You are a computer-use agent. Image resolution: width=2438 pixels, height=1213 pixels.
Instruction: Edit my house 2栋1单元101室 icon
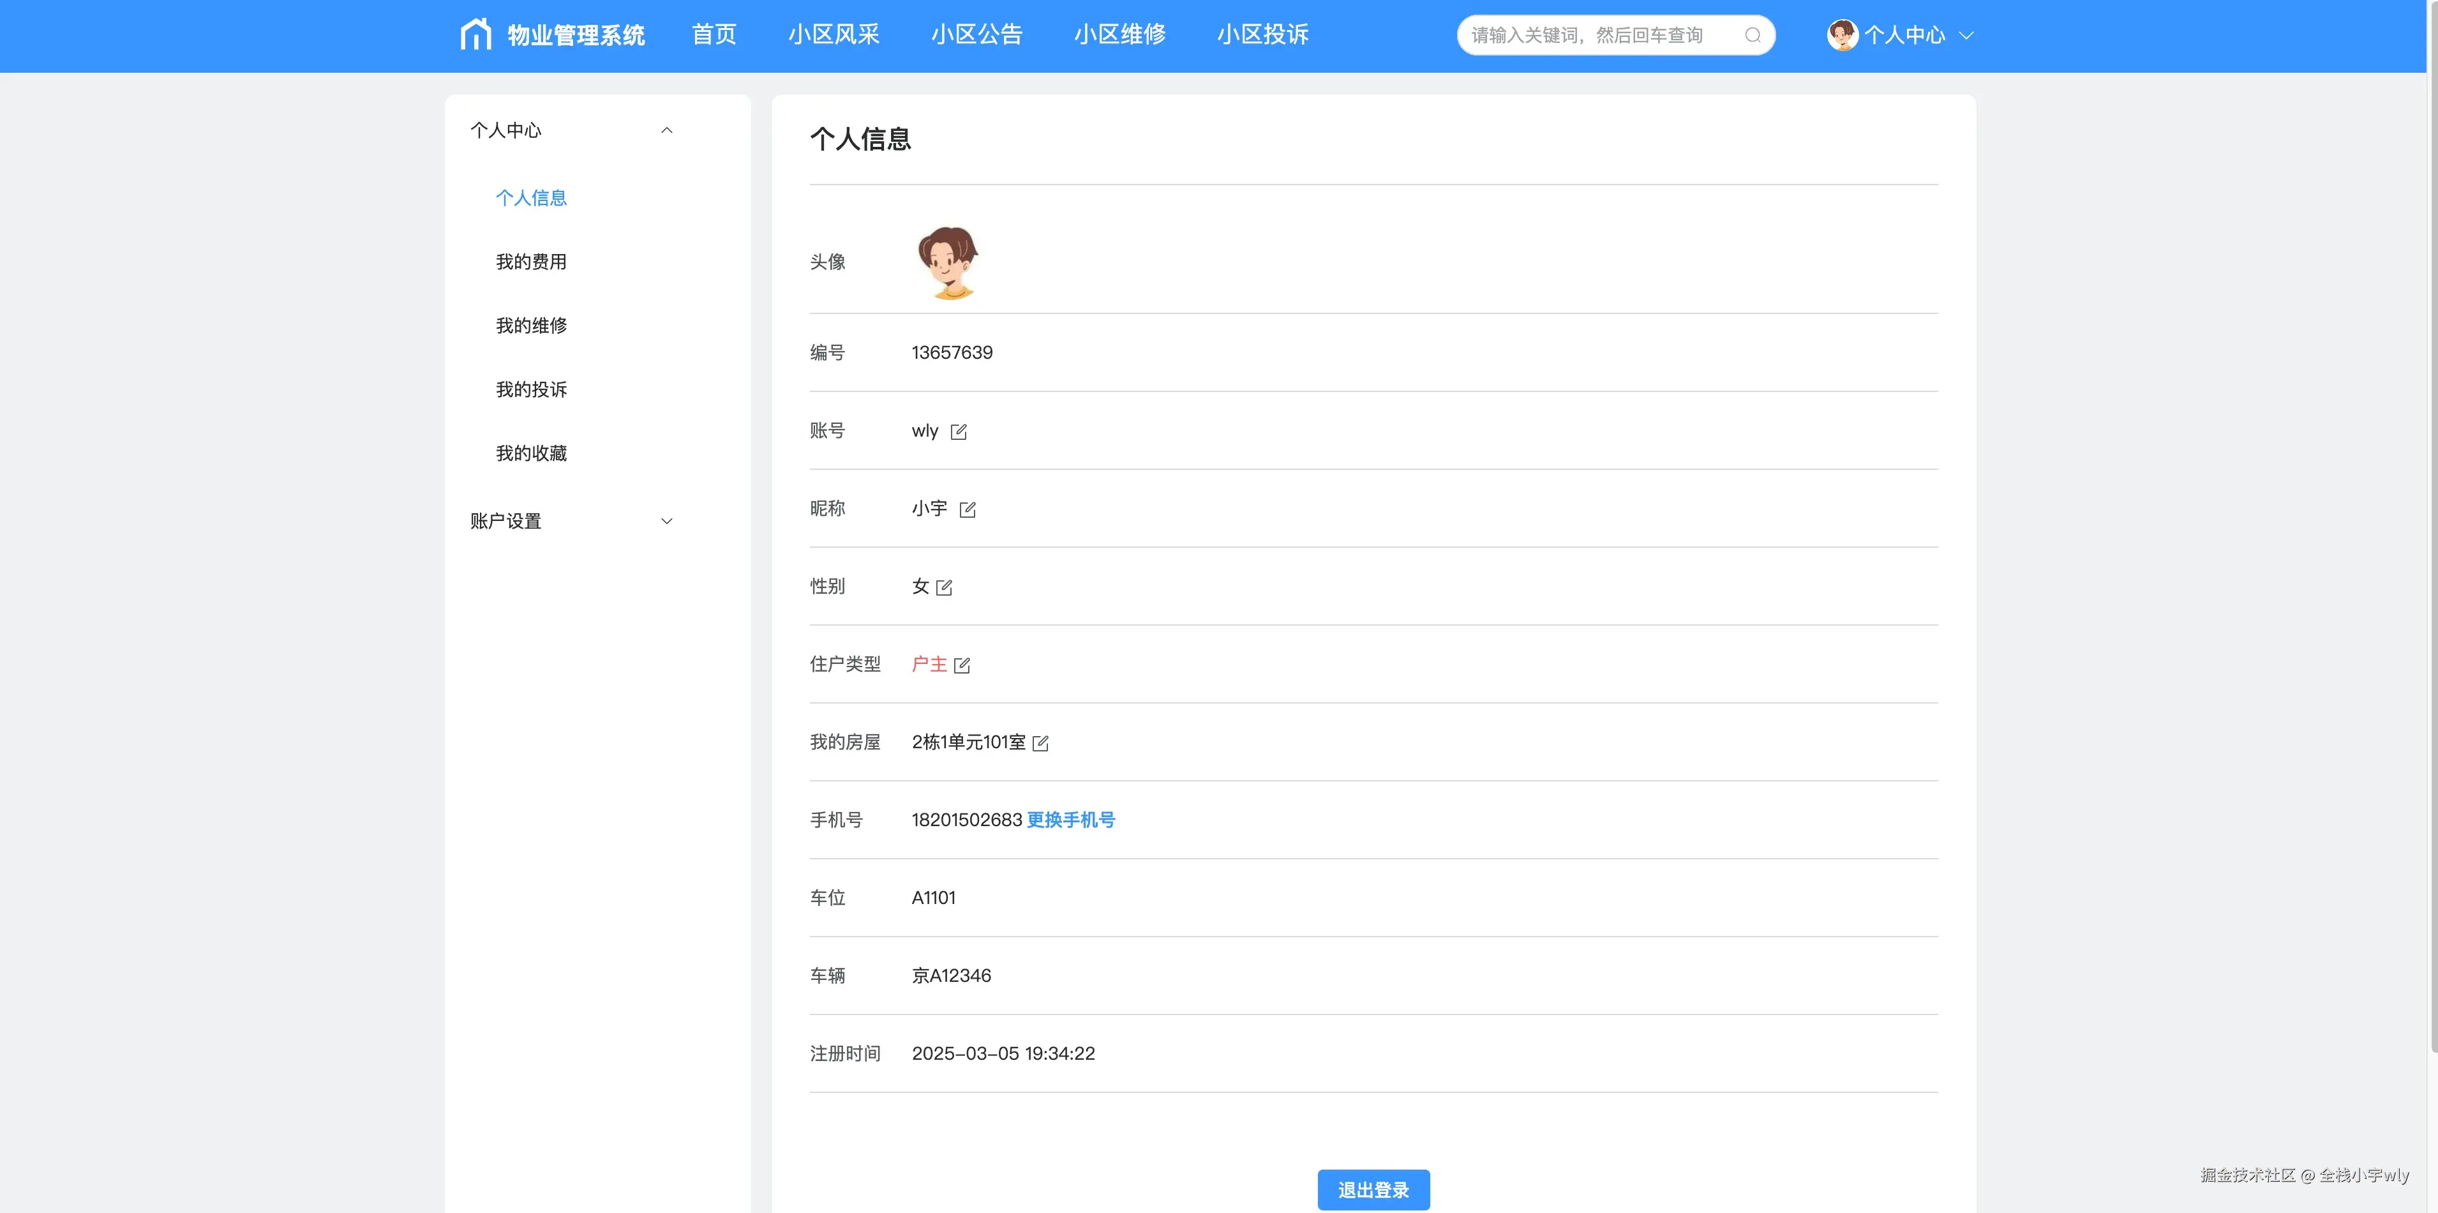click(1040, 743)
